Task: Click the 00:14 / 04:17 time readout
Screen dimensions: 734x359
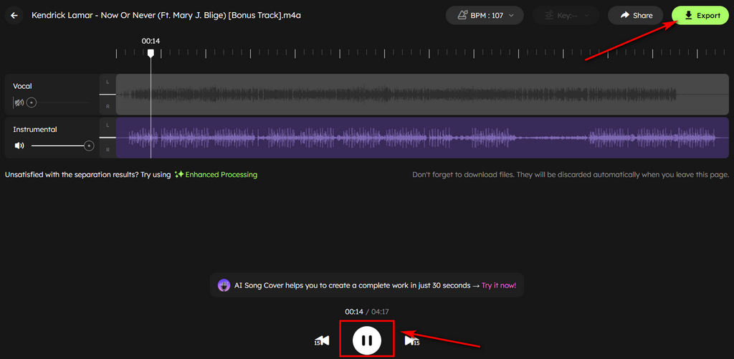Action: coord(367,312)
